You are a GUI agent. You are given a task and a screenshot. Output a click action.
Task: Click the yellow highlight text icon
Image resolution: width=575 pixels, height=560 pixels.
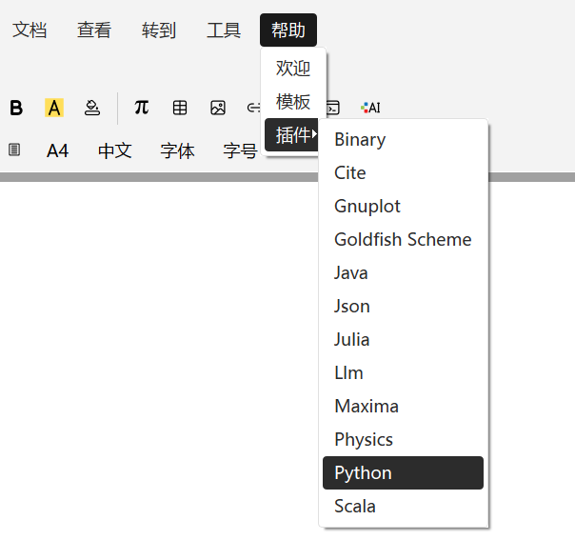point(54,108)
